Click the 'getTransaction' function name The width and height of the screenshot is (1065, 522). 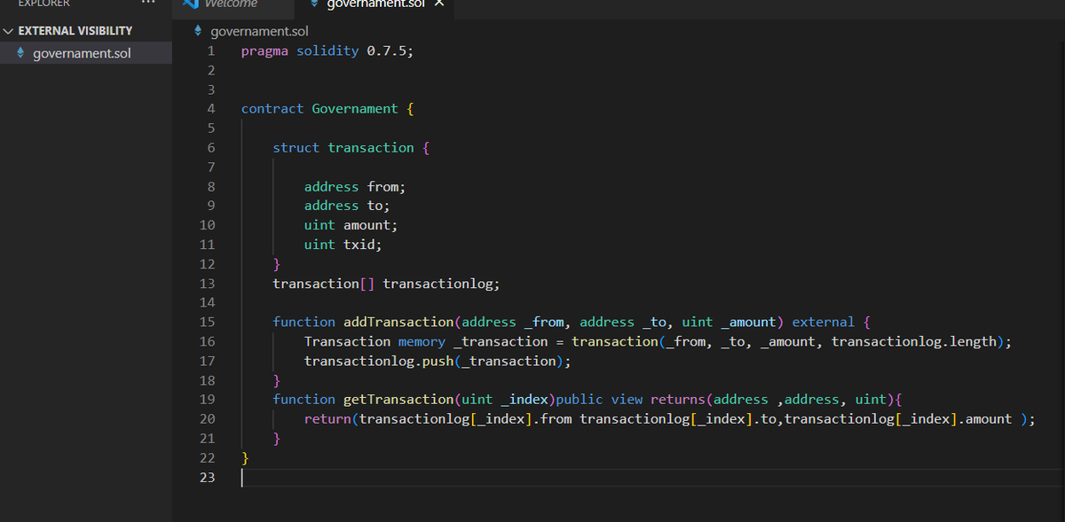point(398,399)
